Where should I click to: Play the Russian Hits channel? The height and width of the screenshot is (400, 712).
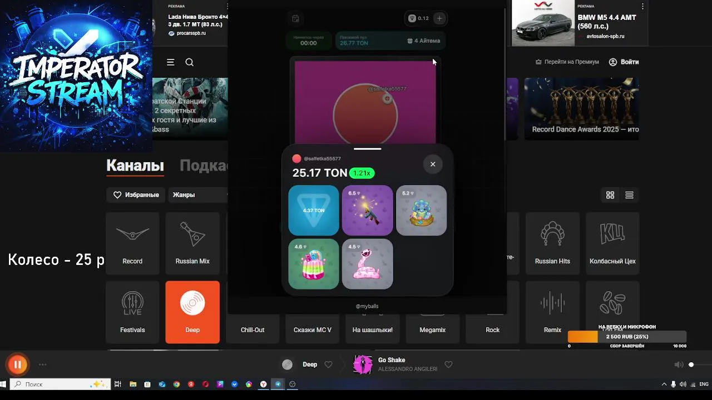click(552, 243)
